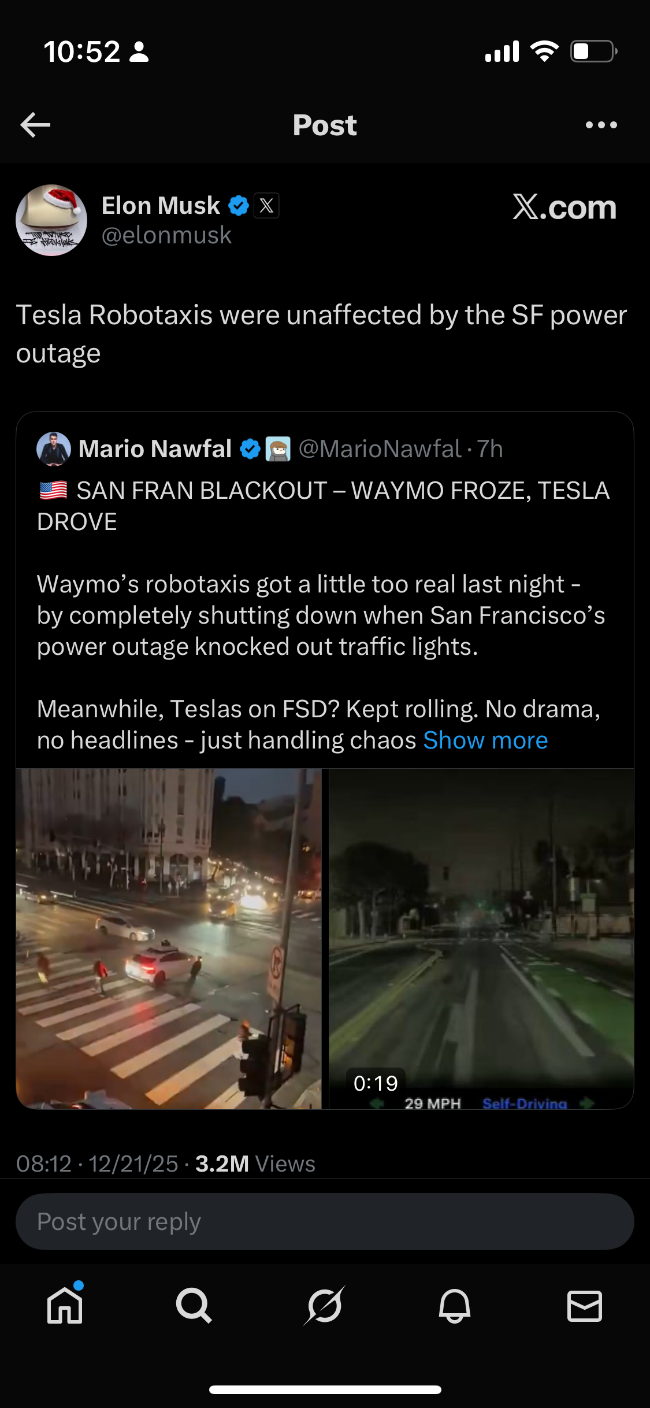The width and height of the screenshot is (650, 1408).
Task: Open the Search tab
Action: [x=194, y=1306]
